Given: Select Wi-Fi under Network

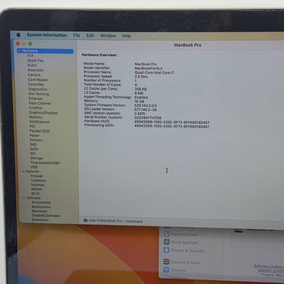Looking at the screenshot, I should (x=35, y=193).
